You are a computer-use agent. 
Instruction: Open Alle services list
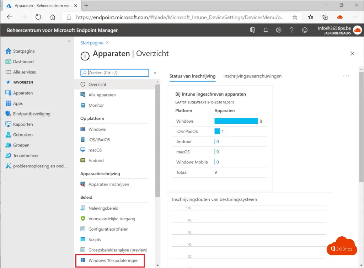(x=25, y=72)
